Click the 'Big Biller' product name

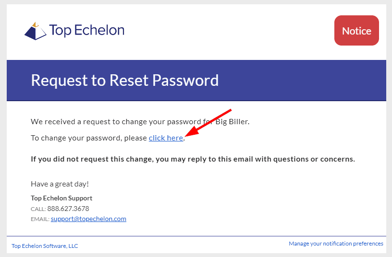click(x=232, y=122)
